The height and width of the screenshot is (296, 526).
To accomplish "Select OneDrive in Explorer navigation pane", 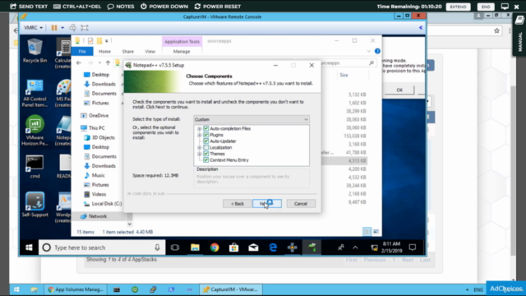I will coord(95,115).
